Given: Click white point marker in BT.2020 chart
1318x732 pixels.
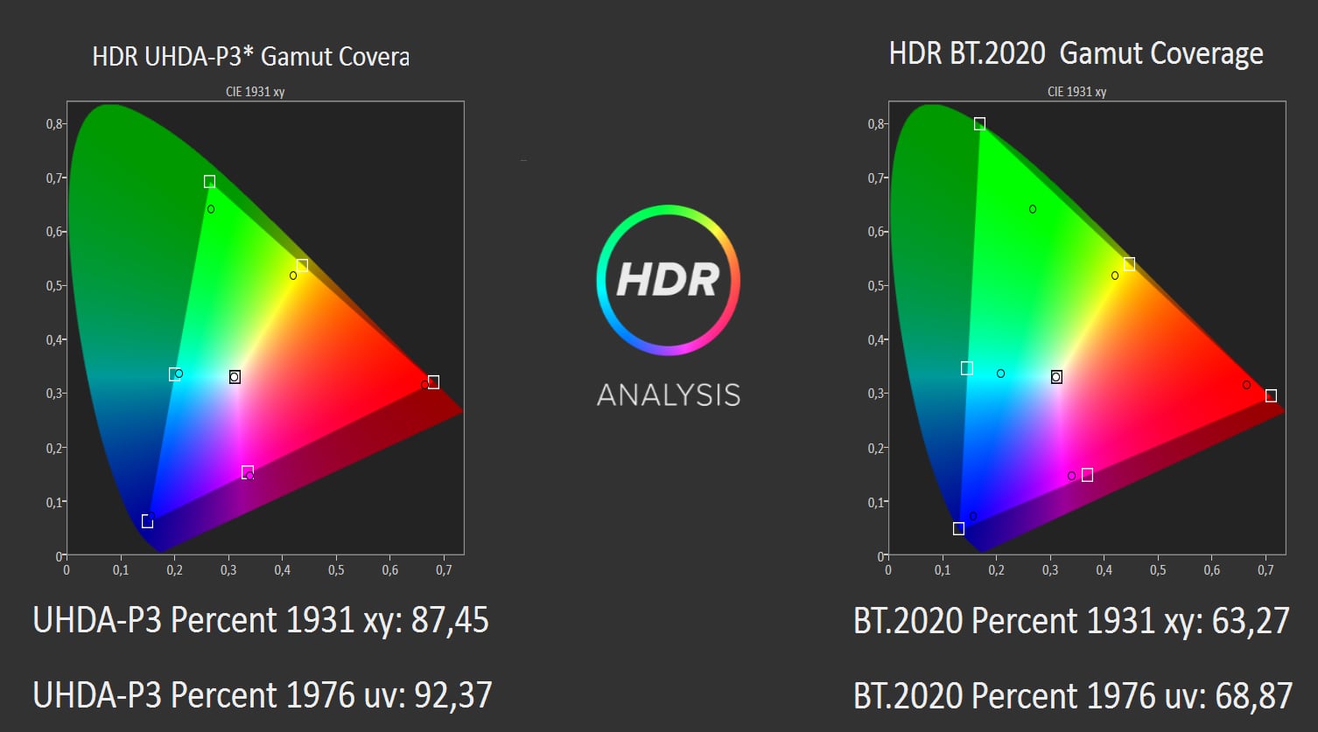Looking at the screenshot, I should tap(1056, 377).
